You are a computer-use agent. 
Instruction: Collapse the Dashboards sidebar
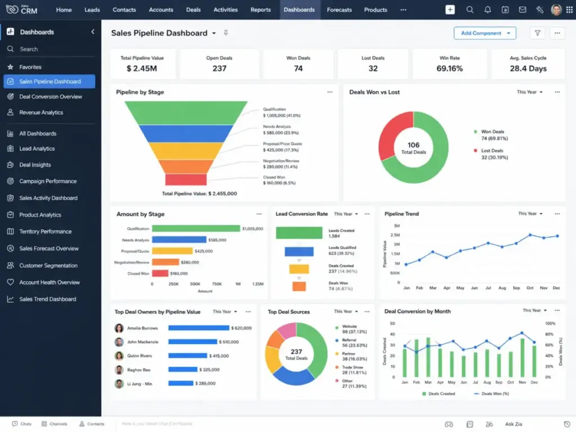93,32
